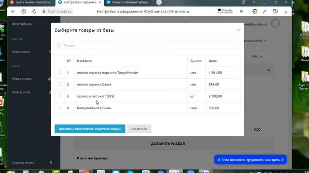Check the 'оплата сервиса Canva' row
This screenshot has width=309, height=173.
point(59,84)
